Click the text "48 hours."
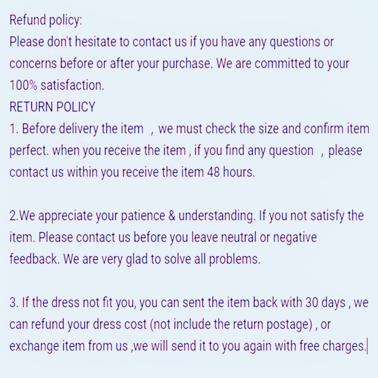Image resolution: width=378 pixels, height=378 pixels. tap(232, 172)
